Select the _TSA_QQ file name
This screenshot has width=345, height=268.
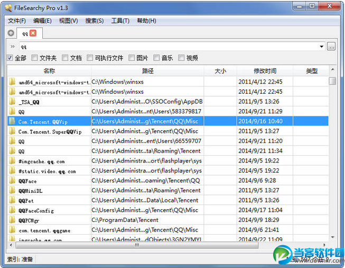point(29,102)
